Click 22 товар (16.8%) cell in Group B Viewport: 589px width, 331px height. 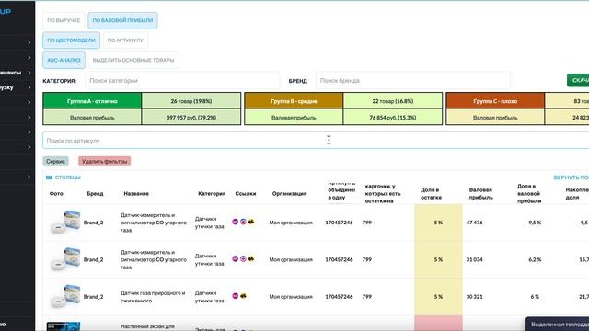pos(393,101)
